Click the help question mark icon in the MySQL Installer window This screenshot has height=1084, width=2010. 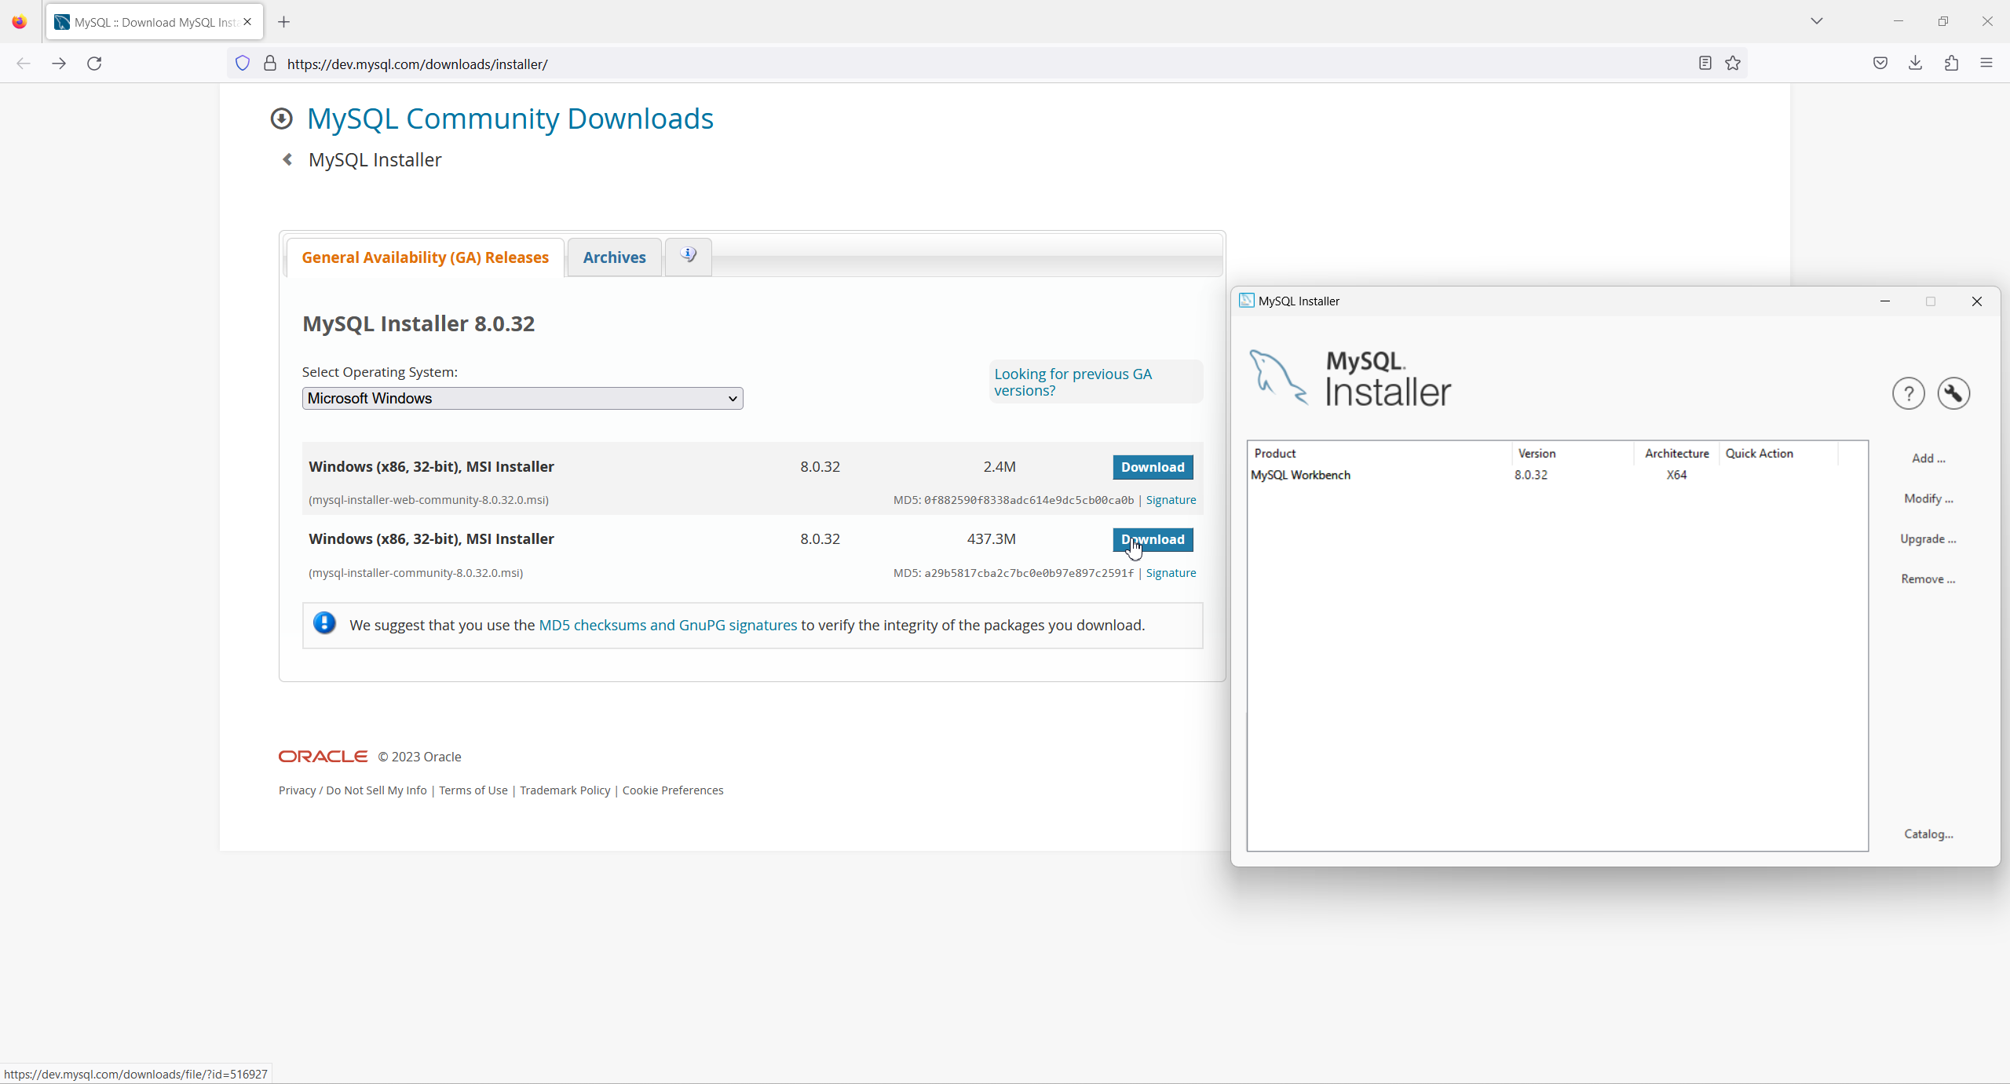[x=1908, y=393]
